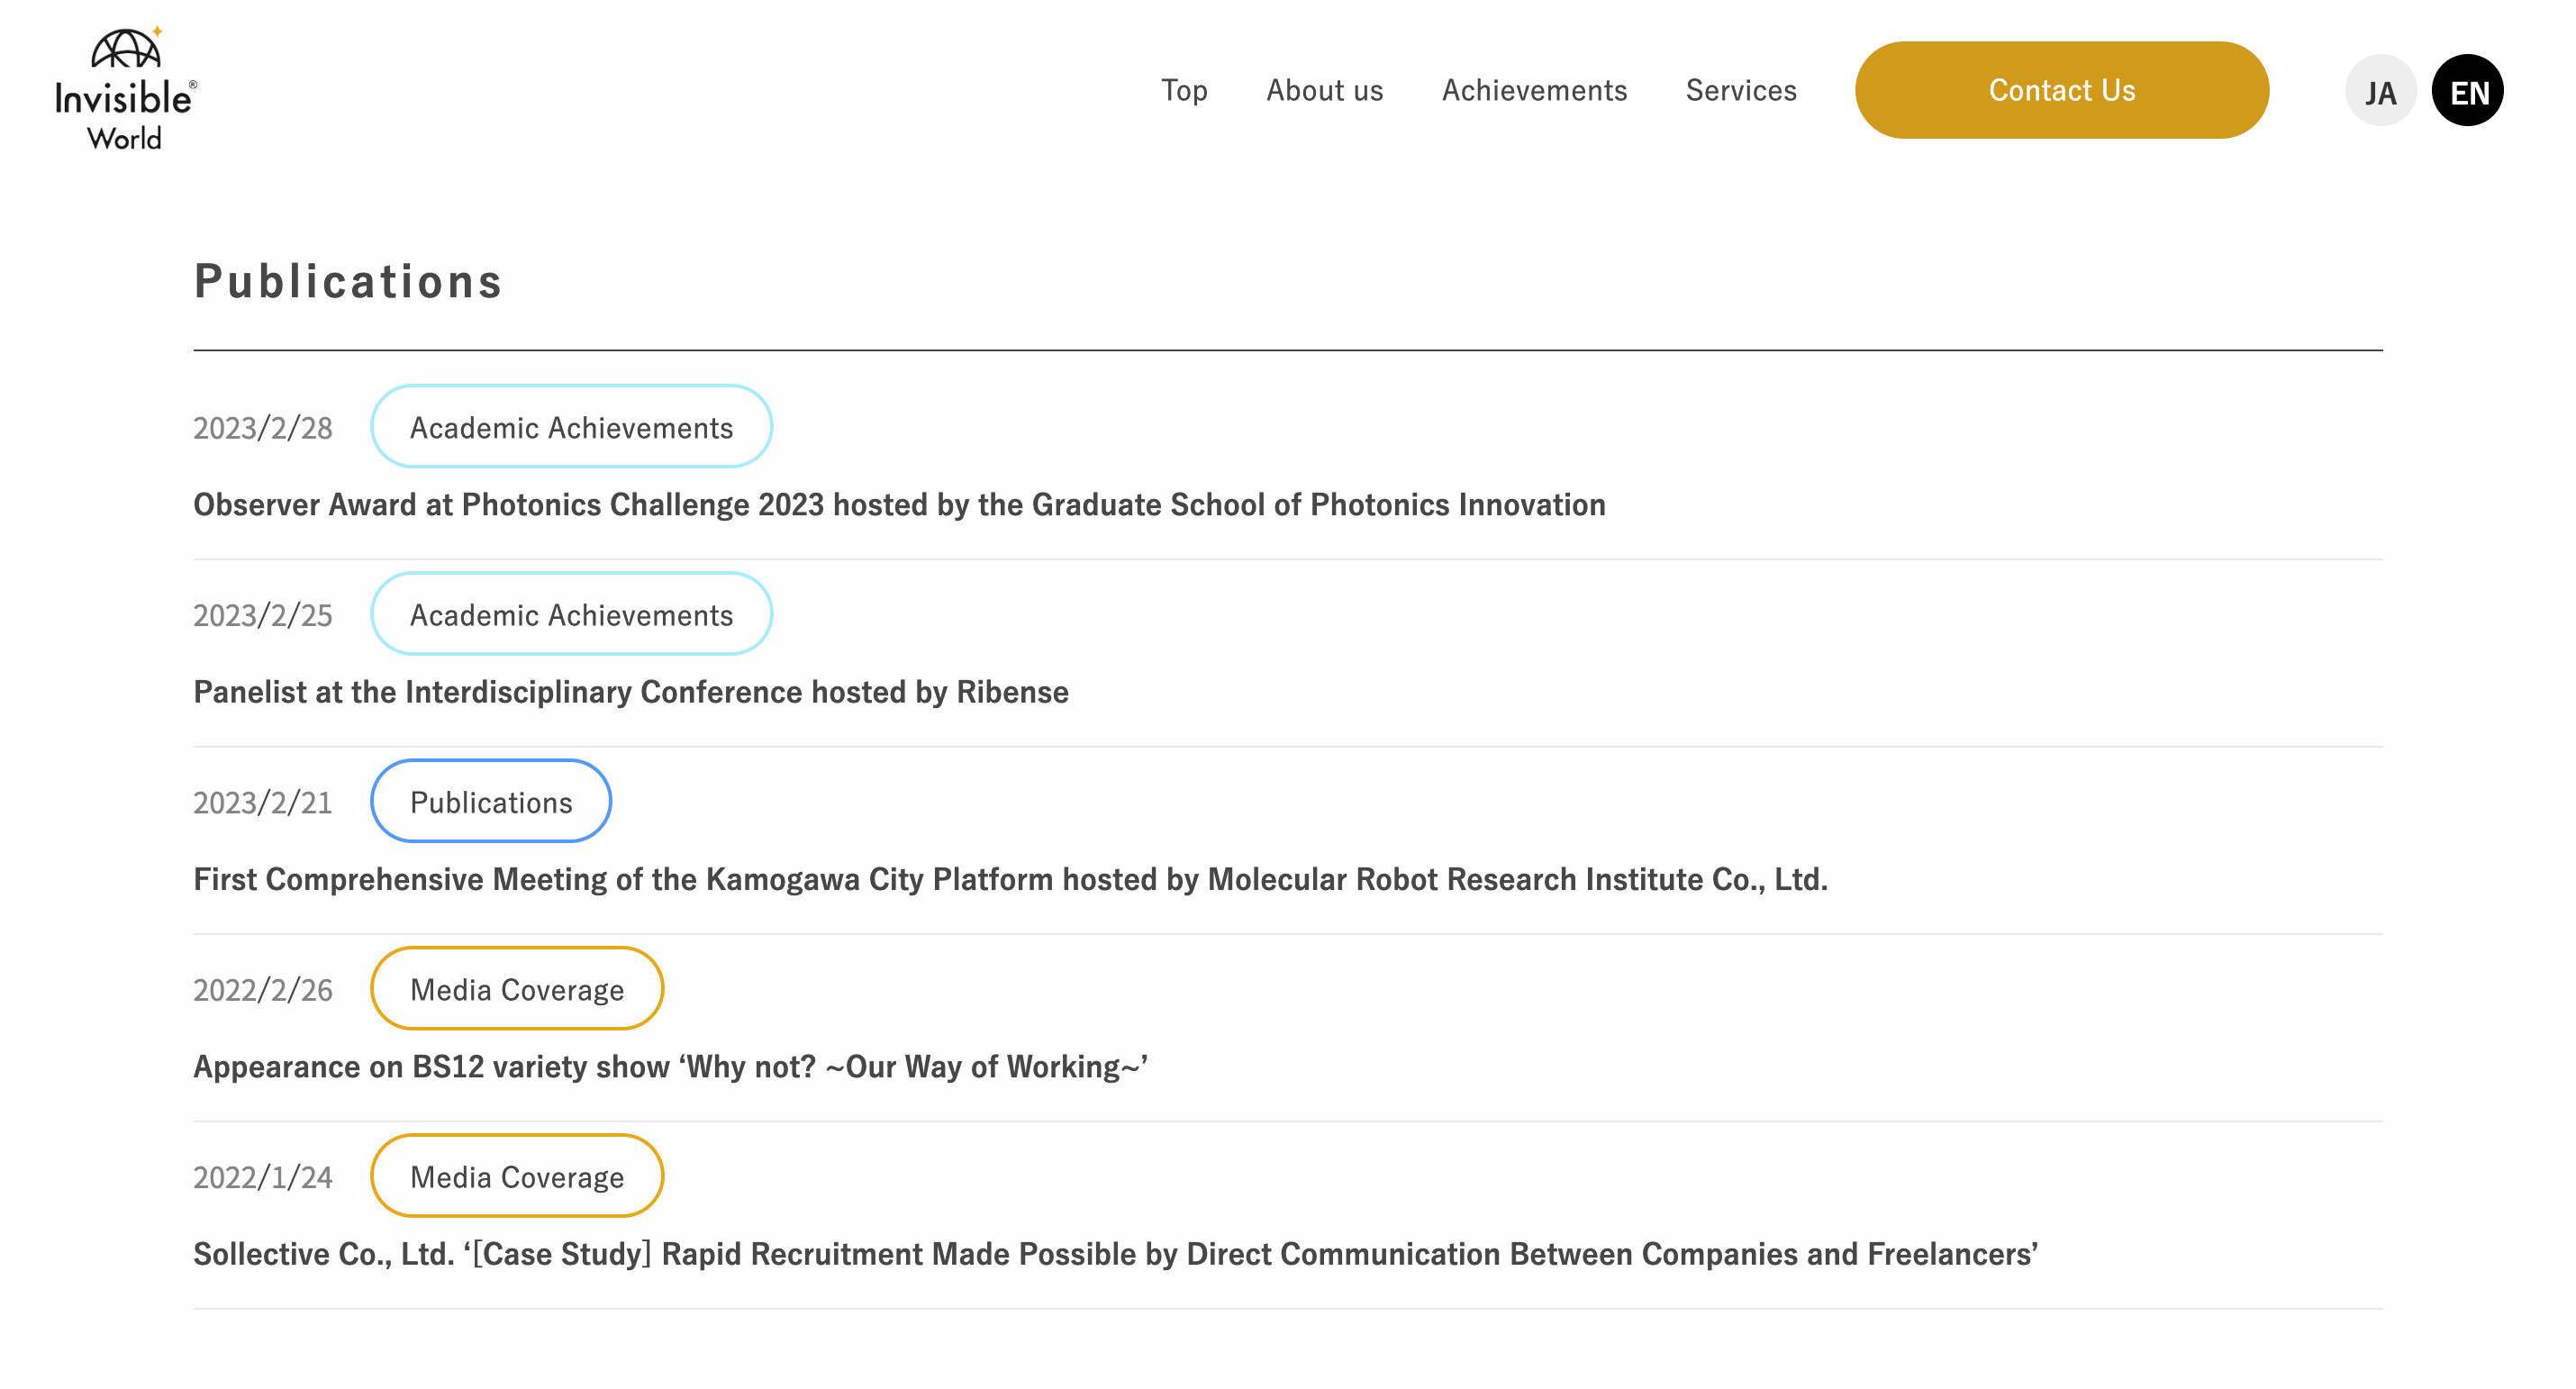Select the EN language button
2576x1389 pixels.
(2467, 91)
